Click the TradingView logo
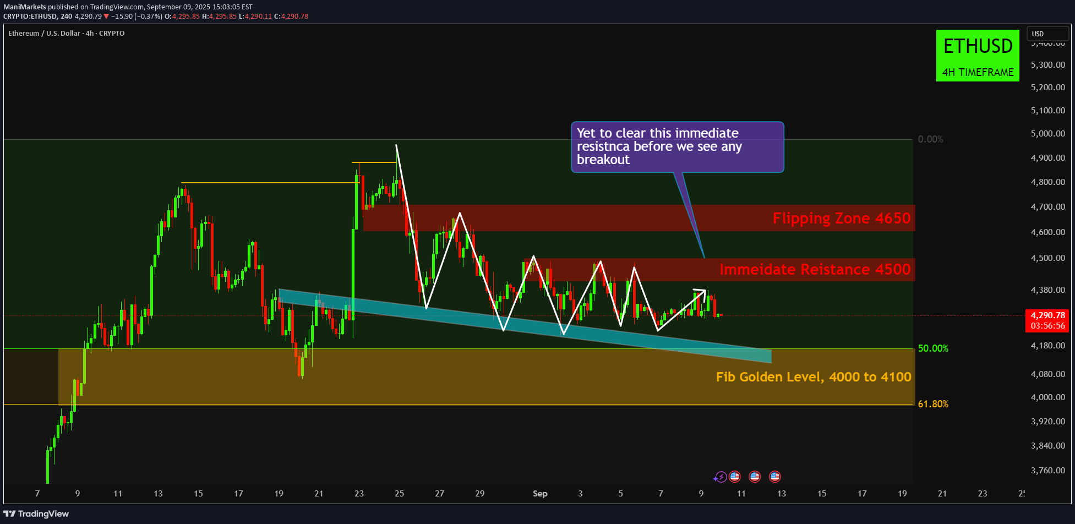The height and width of the screenshot is (524, 1075). click(x=36, y=514)
